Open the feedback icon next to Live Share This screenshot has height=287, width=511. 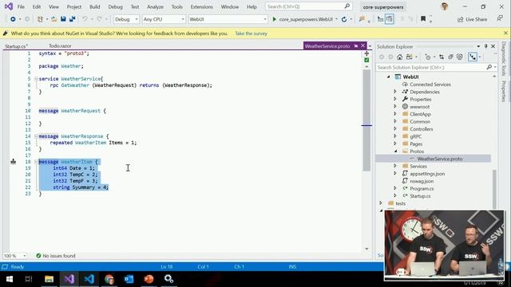click(500, 19)
